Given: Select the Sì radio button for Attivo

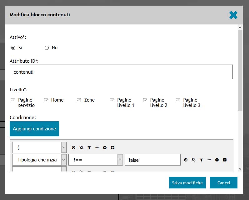Looking at the screenshot, I should 13,48.
